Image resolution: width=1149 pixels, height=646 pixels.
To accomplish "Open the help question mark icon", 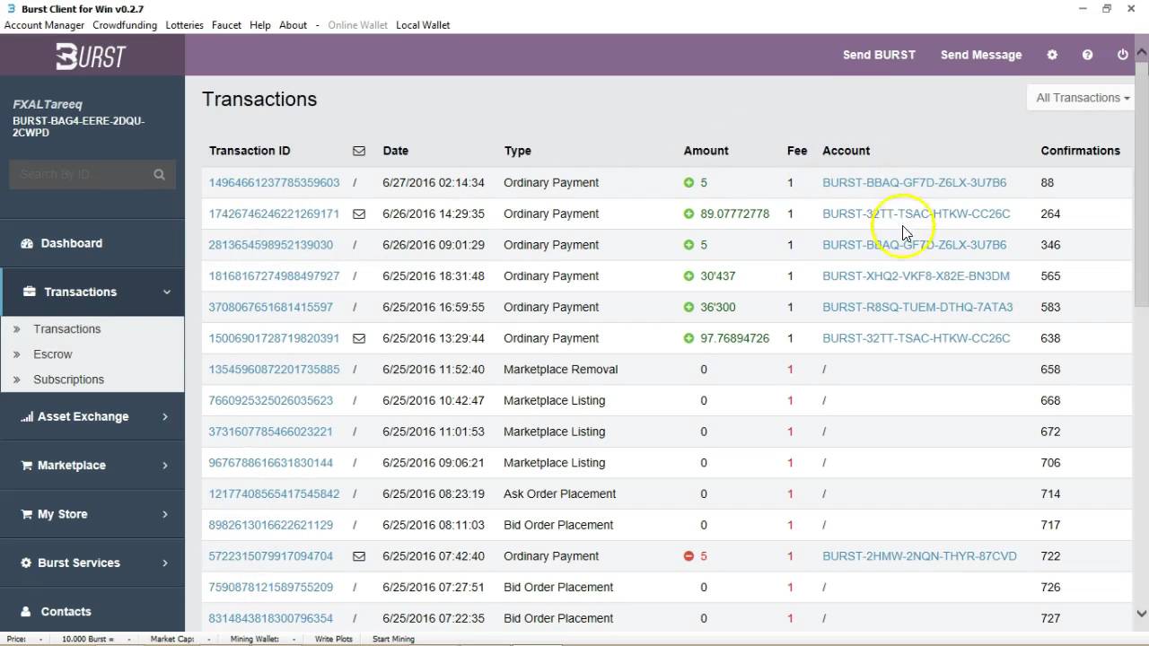I will click(1087, 55).
